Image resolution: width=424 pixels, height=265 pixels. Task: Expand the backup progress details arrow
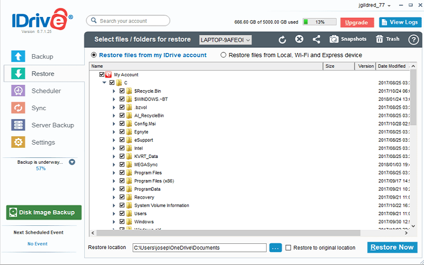point(72,162)
